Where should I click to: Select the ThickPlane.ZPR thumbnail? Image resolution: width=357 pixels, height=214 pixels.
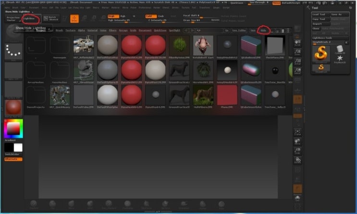tap(275, 45)
